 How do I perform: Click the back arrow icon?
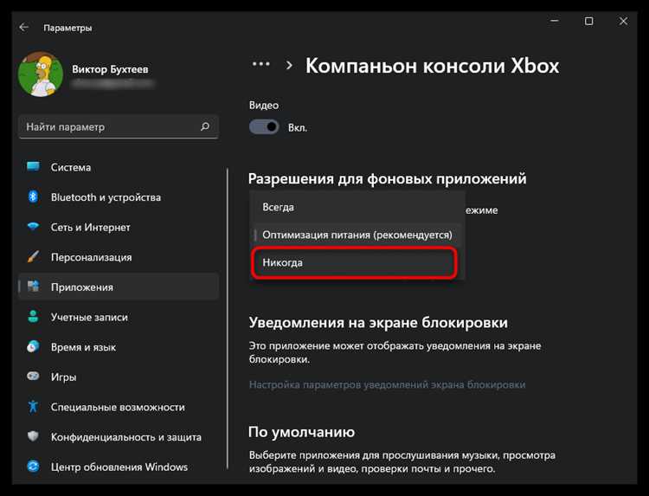pyautogui.click(x=24, y=28)
